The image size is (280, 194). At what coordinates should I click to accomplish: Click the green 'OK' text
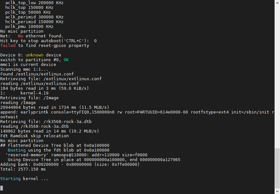point(66,60)
